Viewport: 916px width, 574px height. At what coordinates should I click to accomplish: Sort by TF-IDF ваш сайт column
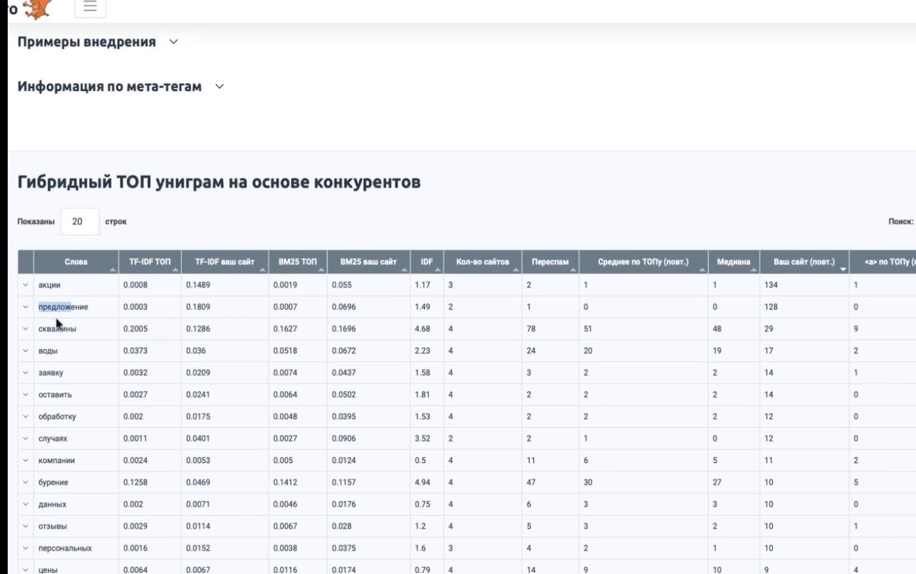click(225, 262)
